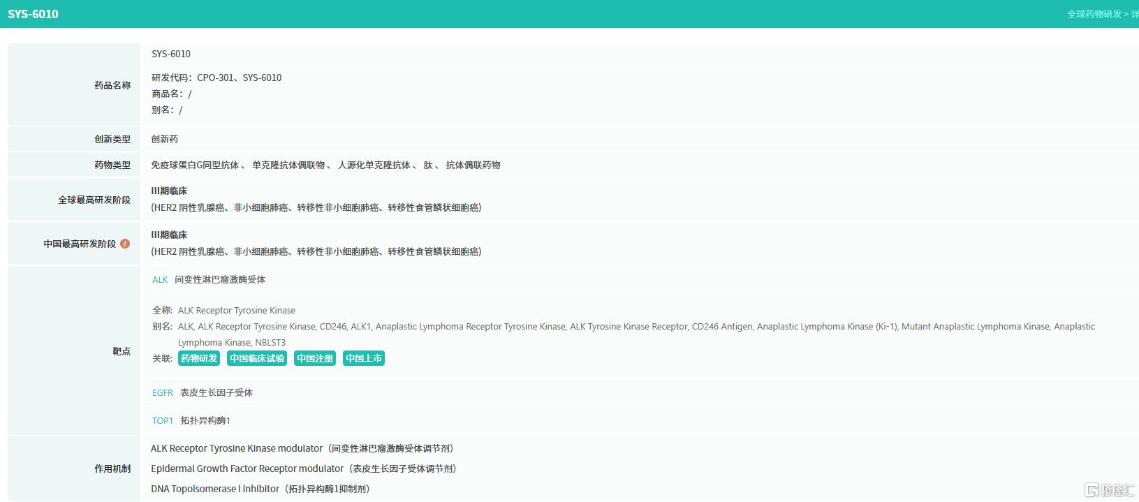Click the indication list under global phase
Image resolution: width=1139 pixels, height=502 pixels.
(316, 207)
